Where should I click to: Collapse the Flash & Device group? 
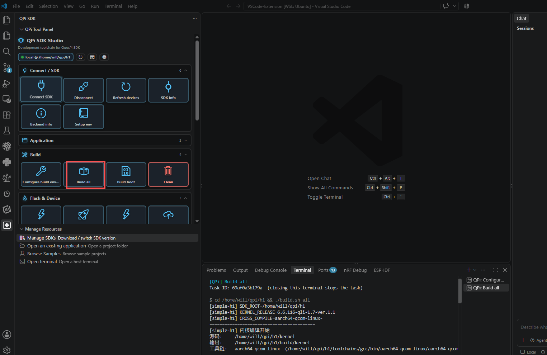(x=186, y=198)
